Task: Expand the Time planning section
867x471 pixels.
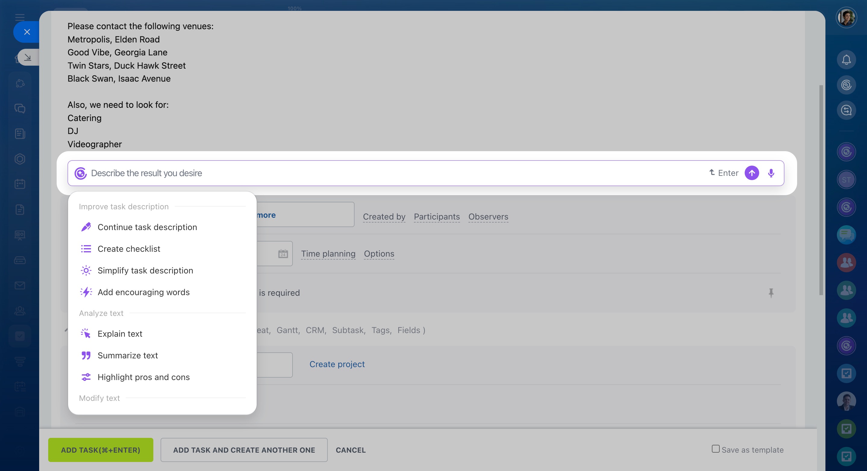Action: coord(328,254)
